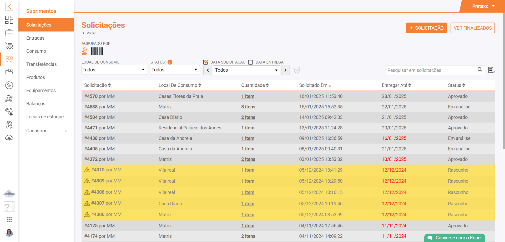The height and width of the screenshot is (242, 505).
Task: Go to Balanços in sidebar
Action: pos(36,104)
